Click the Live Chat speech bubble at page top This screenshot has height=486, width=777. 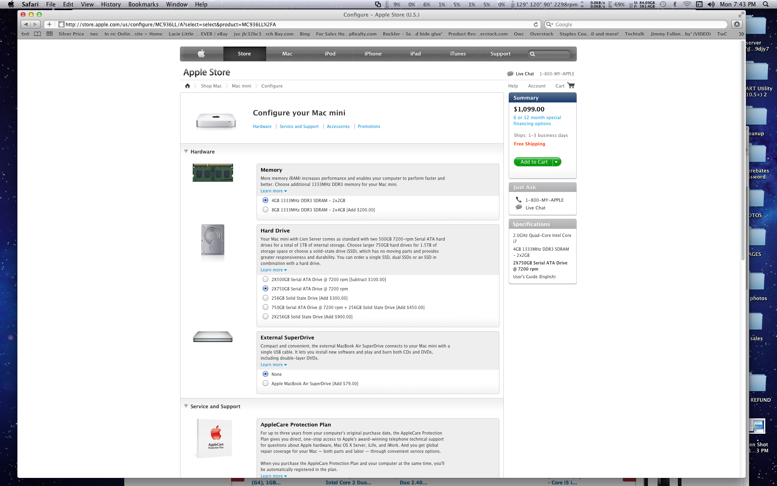click(x=510, y=74)
